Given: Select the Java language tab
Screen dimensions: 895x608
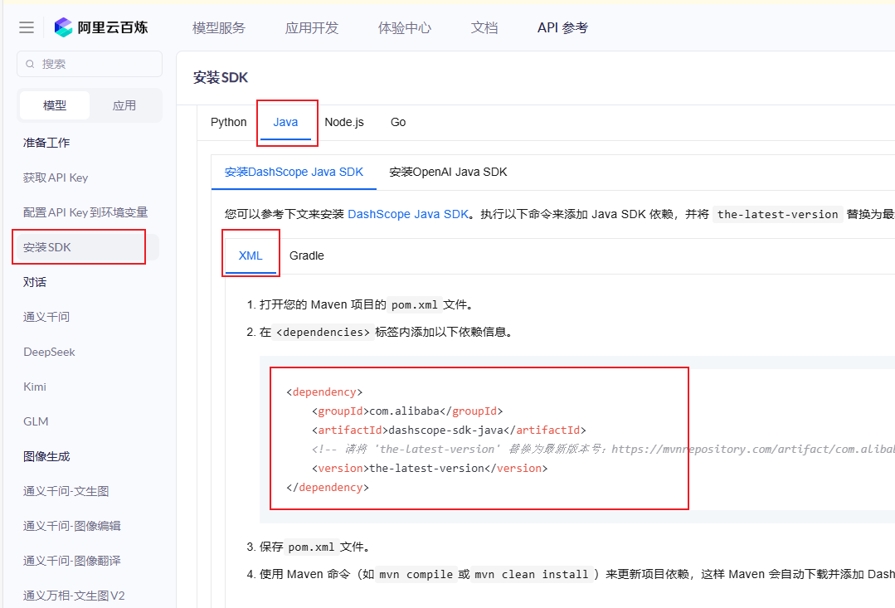Looking at the screenshot, I should pyautogui.click(x=285, y=122).
